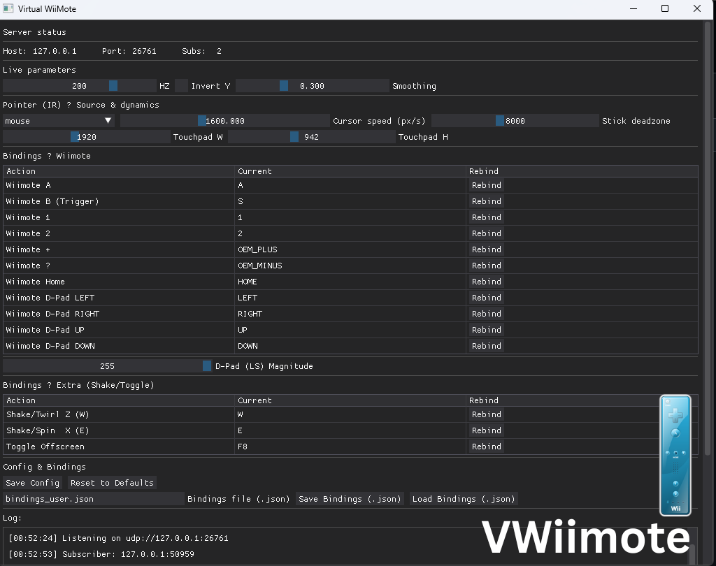The image size is (716, 566).
Task: Rebind Shake/Twirl Z (W)
Action: (x=487, y=414)
